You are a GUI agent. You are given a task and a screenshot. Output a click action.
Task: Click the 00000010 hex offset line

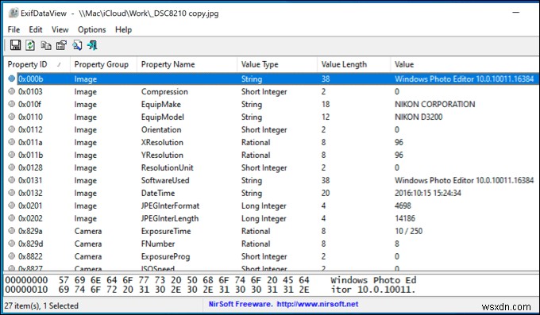(210, 290)
